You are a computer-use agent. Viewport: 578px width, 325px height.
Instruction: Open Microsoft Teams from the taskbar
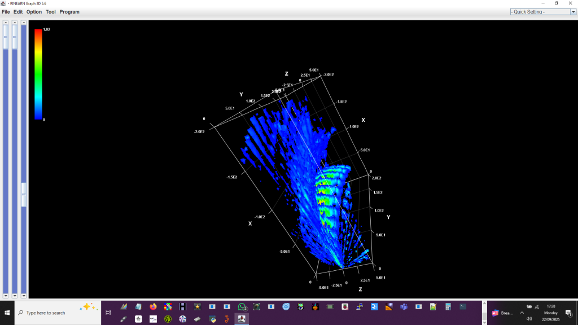tap(404, 307)
